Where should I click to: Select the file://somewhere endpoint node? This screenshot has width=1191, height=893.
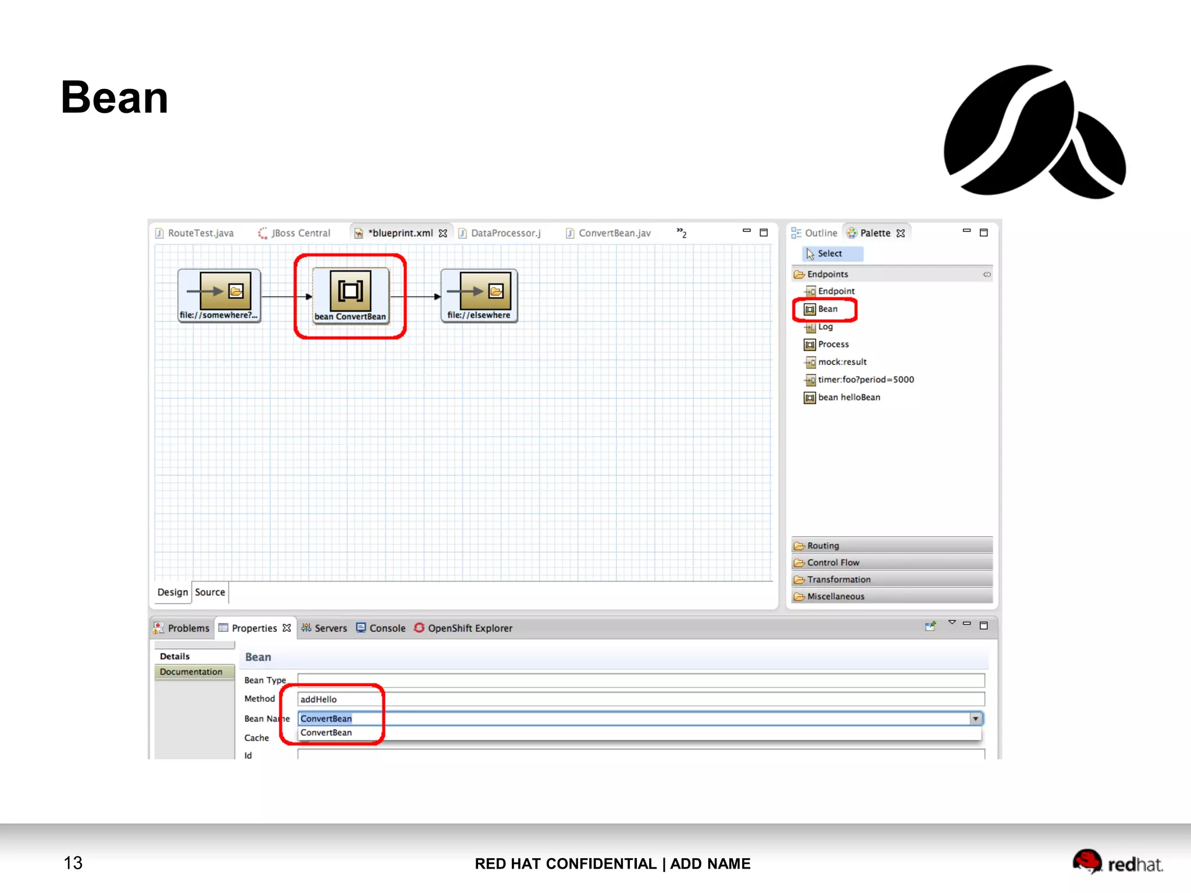[x=219, y=295]
